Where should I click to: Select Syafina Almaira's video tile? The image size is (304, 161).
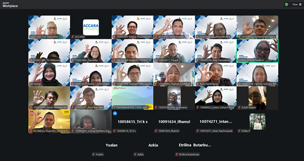point(216,27)
